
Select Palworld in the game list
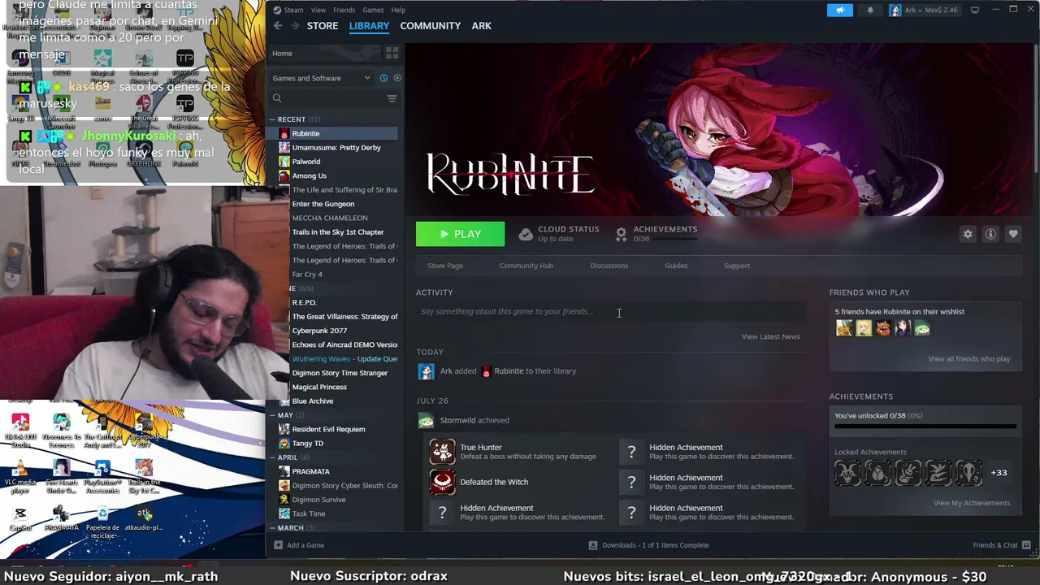pos(305,162)
